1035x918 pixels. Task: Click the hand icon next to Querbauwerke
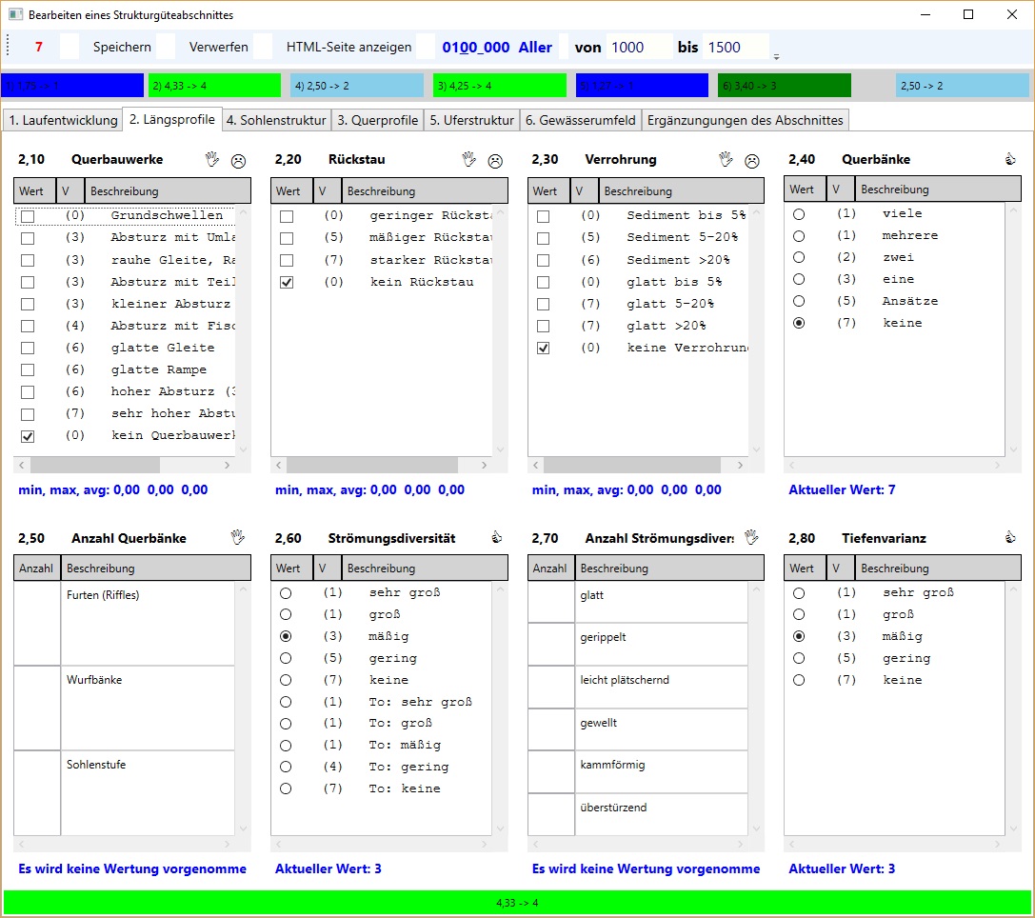(x=212, y=160)
